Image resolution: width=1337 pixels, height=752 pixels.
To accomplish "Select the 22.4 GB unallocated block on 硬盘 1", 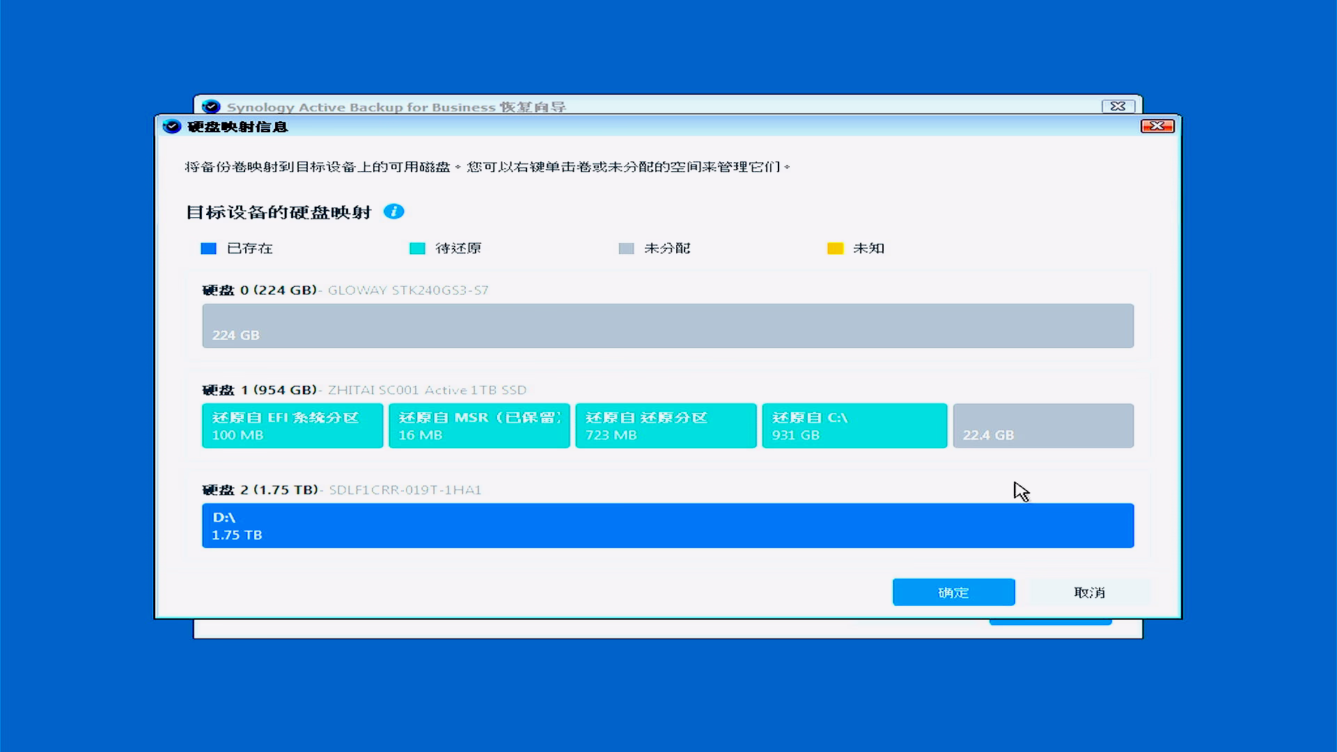I will 1042,425.
